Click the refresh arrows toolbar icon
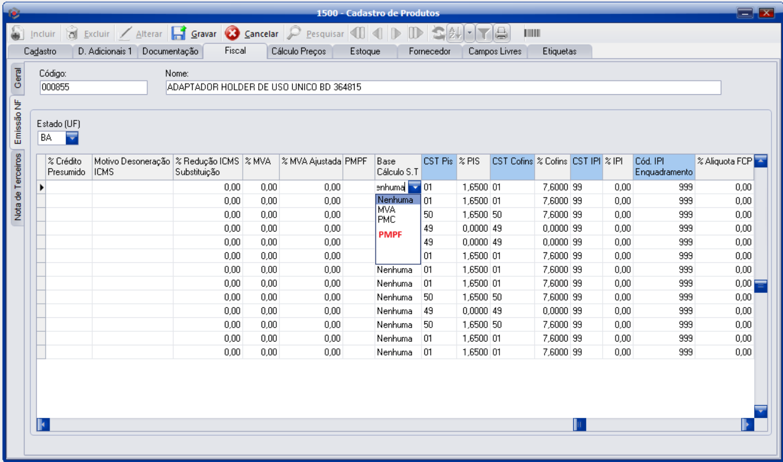The width and height of the screenshot is (783, 462). 438,34
